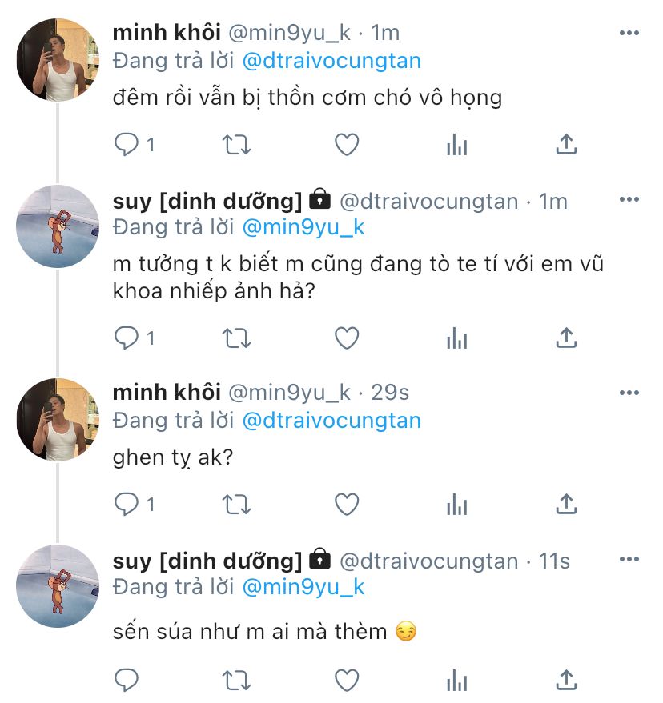Open suy [dinh dưỡng] profile name in second tweet

[x=207, y=201]
